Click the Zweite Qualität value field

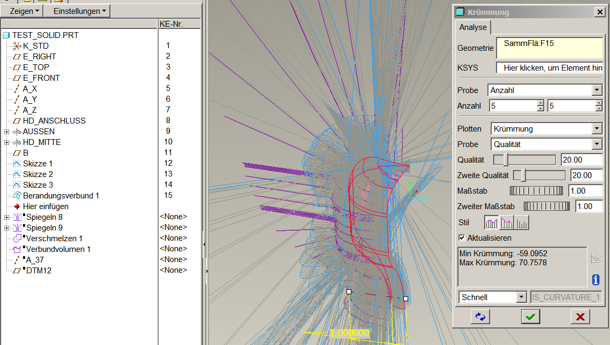tap(586, 175)
